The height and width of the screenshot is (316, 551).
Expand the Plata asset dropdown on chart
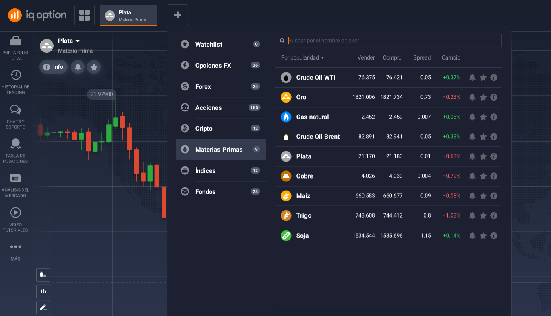pyautogui.click(x=69, y=41)
